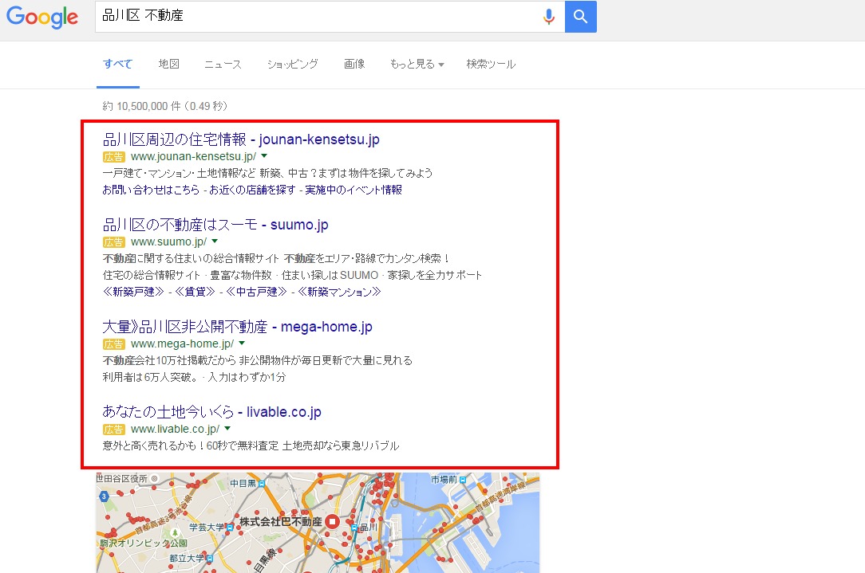
Task: Open the 大量》品川区非公開不動産 mega-home.jp ad title
Action: (x=237, y=327)
